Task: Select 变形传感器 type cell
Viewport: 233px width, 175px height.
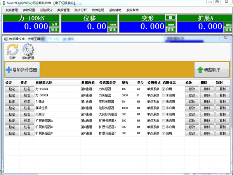Action: point(110,102)
